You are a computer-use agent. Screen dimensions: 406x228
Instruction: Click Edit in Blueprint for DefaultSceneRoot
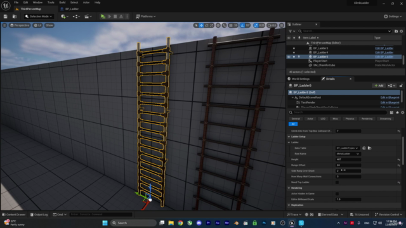coord(390,98)
